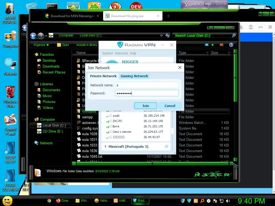Open Explorer help question mark icon
The image size is (275, 206).
231,45
